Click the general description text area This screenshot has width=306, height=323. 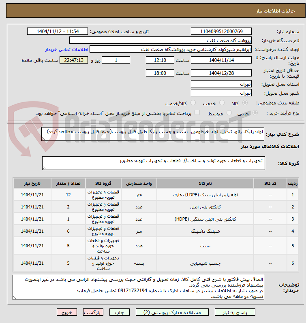tap(153, 134)
